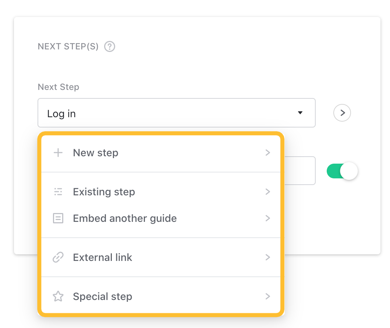Viewport: 390px width, 328px height.
Task: Click the list icon next to Existing step
Action: (x=58, y=192)
